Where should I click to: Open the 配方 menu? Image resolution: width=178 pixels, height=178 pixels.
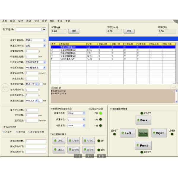[12, 21]
